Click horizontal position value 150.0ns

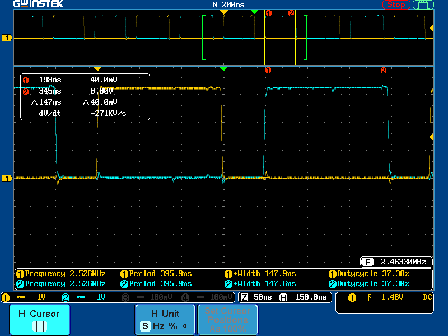pyautogui.click(x=311, y=297)
